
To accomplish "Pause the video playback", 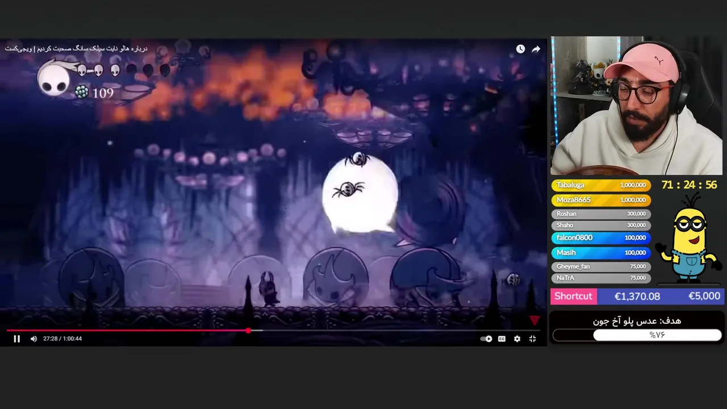I will point(16,339).
